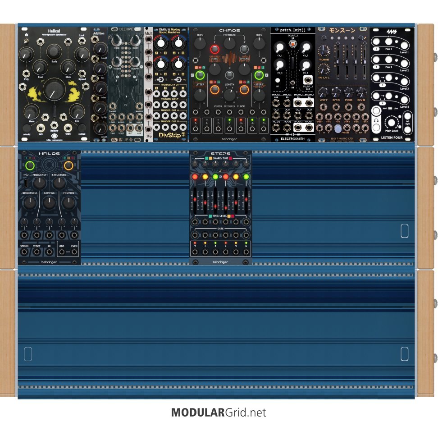Push the left green-ringed button on Chaos

200,75
